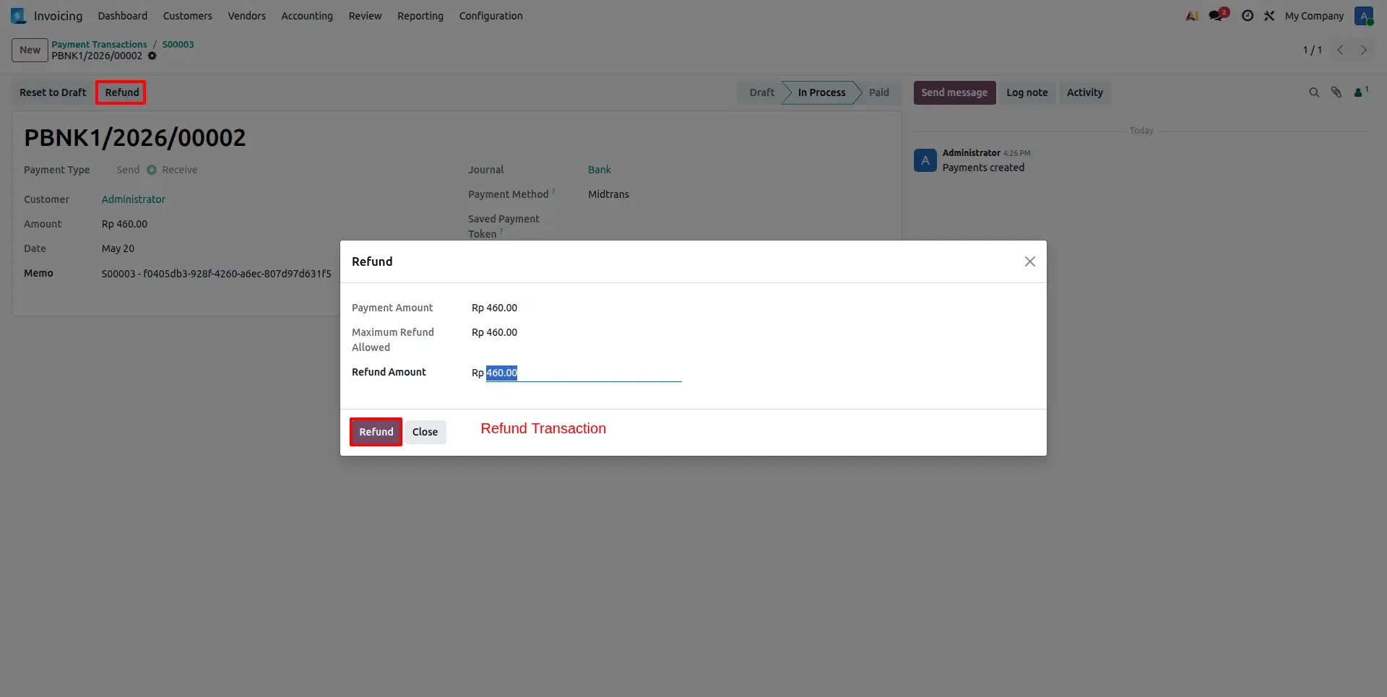Open the Administrator customer link
Viewport: 1387px width, 697px height.
134,199
